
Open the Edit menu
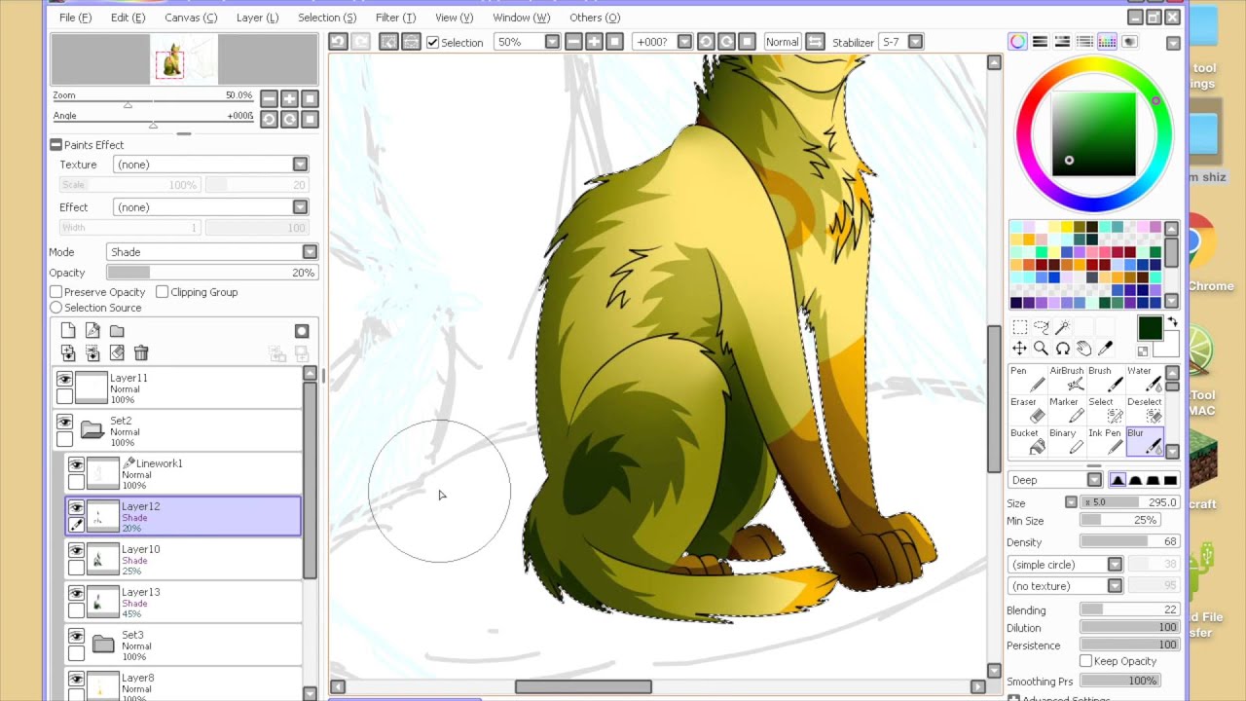click(x=128, y=18)
